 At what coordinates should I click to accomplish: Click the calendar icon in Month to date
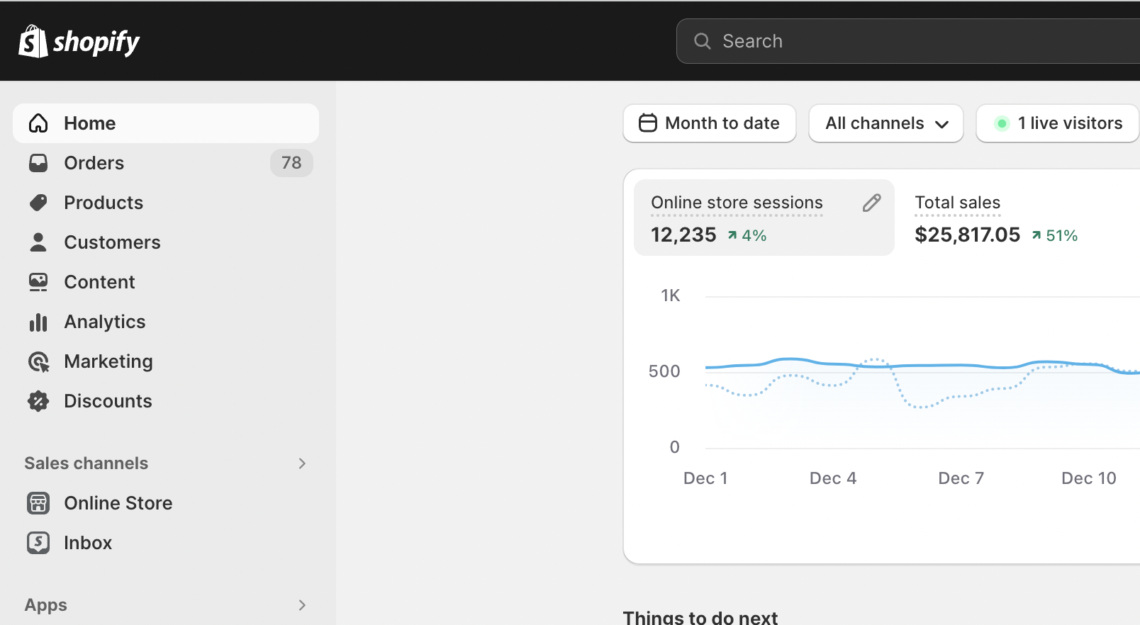tap(648, 123)
